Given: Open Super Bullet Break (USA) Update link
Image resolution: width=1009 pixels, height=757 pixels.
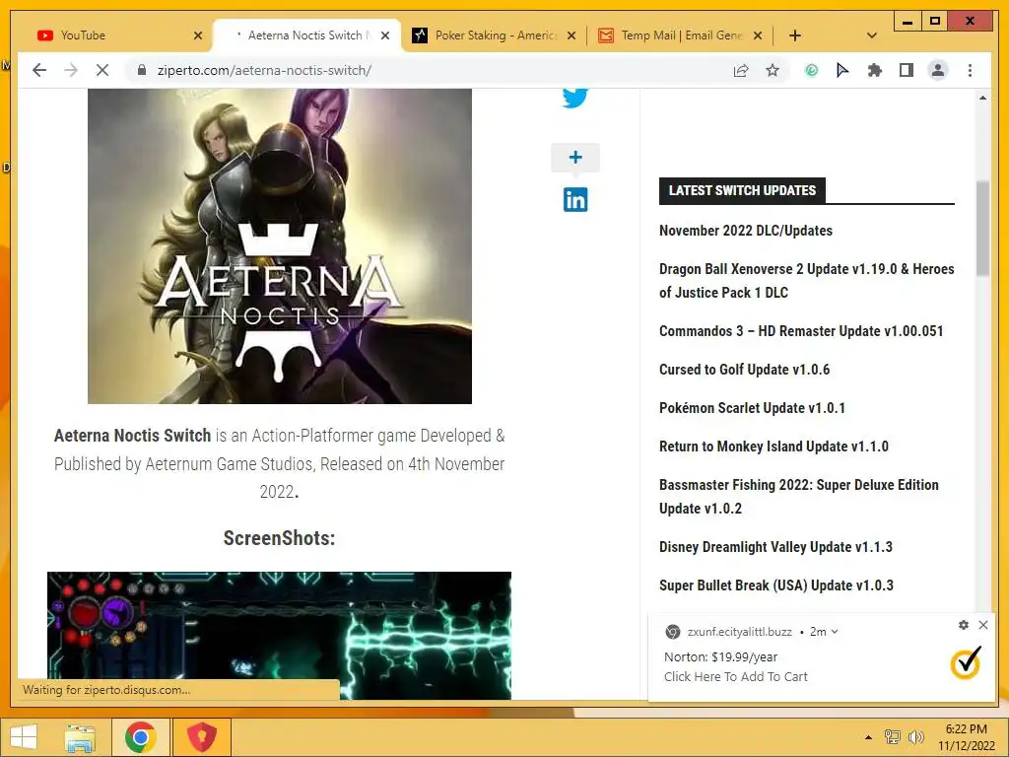Looking at the screenshot, I should pos(776,585).
